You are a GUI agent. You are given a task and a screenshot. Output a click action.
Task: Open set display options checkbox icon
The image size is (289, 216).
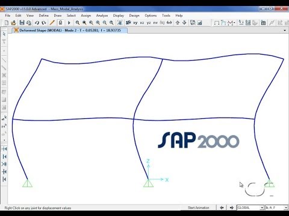pyautogui.click(x=200, y=23)
